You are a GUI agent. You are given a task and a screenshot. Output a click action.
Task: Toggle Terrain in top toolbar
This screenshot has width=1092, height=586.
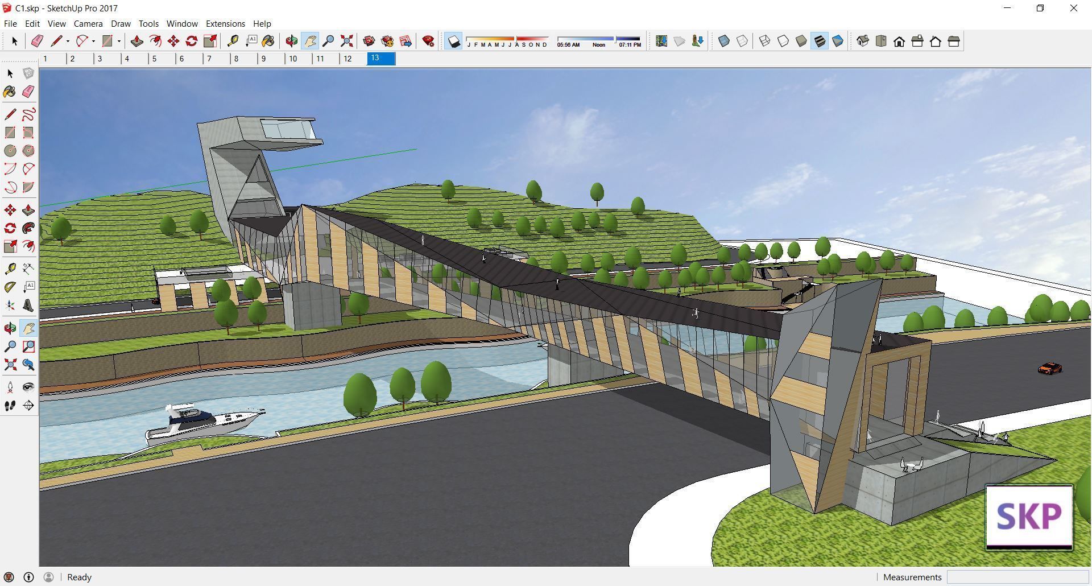(680, 41)
